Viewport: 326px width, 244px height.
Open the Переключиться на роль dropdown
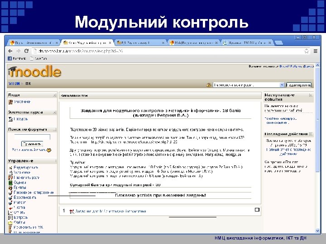(x=249, y=85)
